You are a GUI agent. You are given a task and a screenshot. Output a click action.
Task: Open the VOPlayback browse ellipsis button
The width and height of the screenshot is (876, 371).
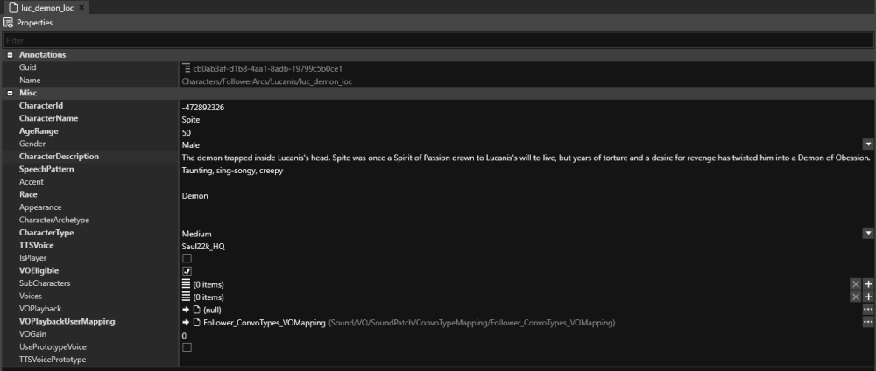click(868, 310)
